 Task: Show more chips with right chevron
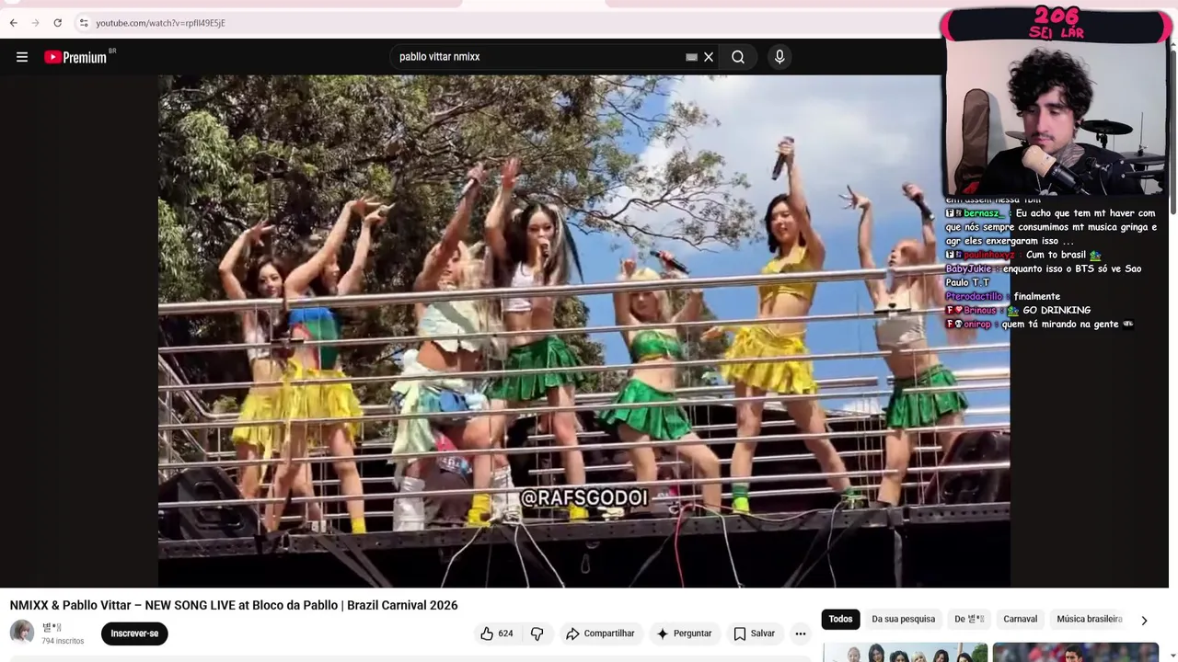(1144, 620)
